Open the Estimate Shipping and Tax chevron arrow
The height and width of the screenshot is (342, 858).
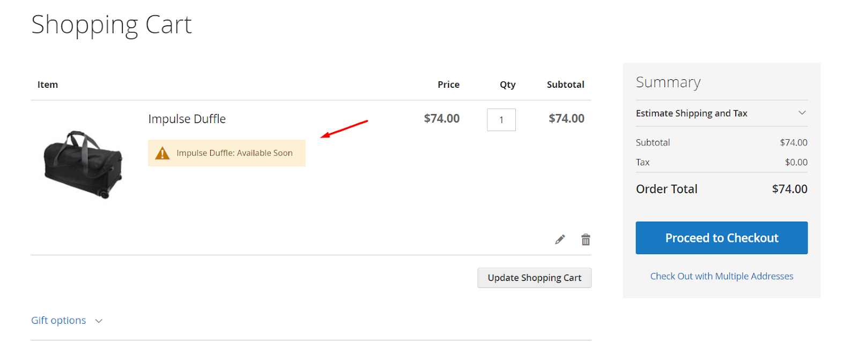coord(802,113)
